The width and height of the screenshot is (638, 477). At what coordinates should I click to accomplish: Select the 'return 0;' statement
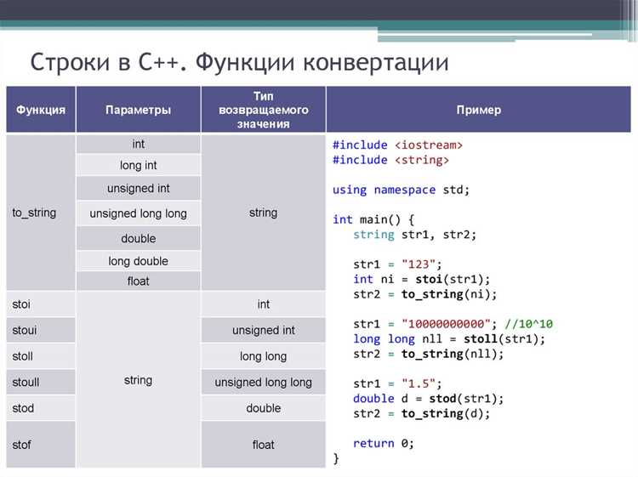tap(384, 443)
